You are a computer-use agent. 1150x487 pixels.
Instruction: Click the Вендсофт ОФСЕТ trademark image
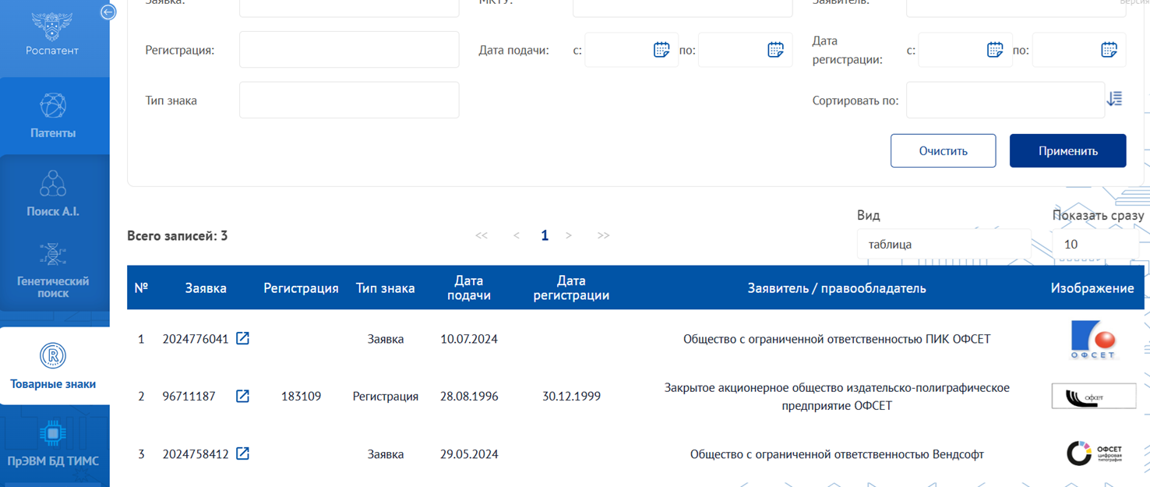point(1094,453)
